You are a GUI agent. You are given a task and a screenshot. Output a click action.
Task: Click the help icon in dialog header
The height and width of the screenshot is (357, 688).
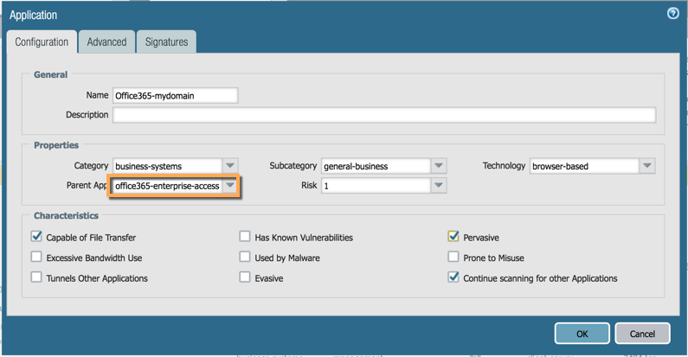coord(673,14)
